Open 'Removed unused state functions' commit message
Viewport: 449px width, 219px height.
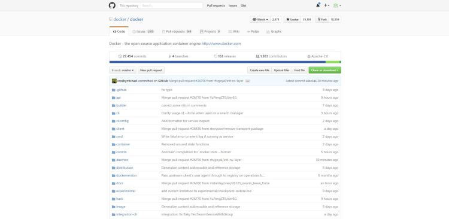point(184,144)
